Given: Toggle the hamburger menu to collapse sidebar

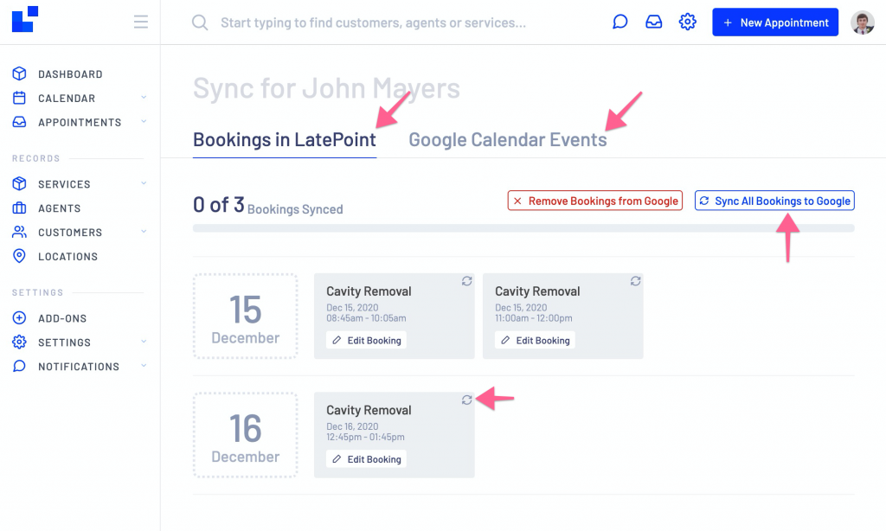Looking at the screenshot, I should [141, 22].
